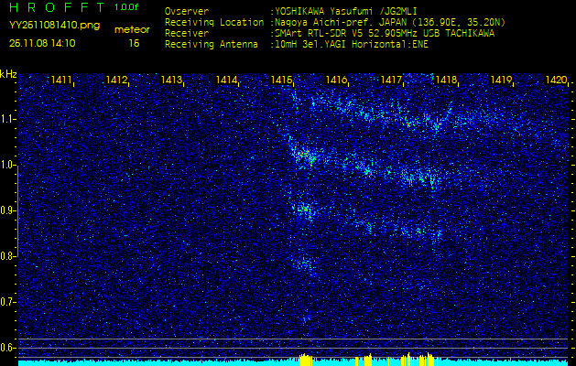Click the 1413 time marker
Screen dimensions: 576x366
[x=171, y=81]
